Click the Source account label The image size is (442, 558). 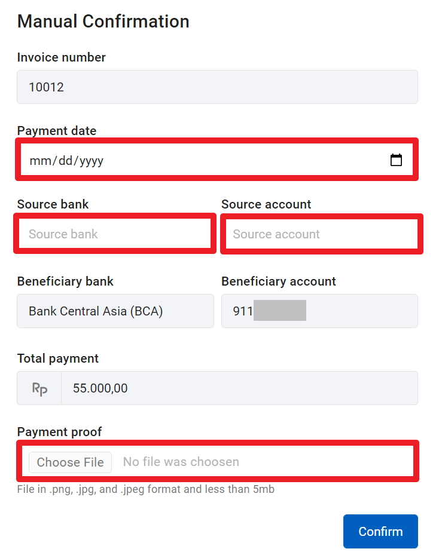click(266, 204)
